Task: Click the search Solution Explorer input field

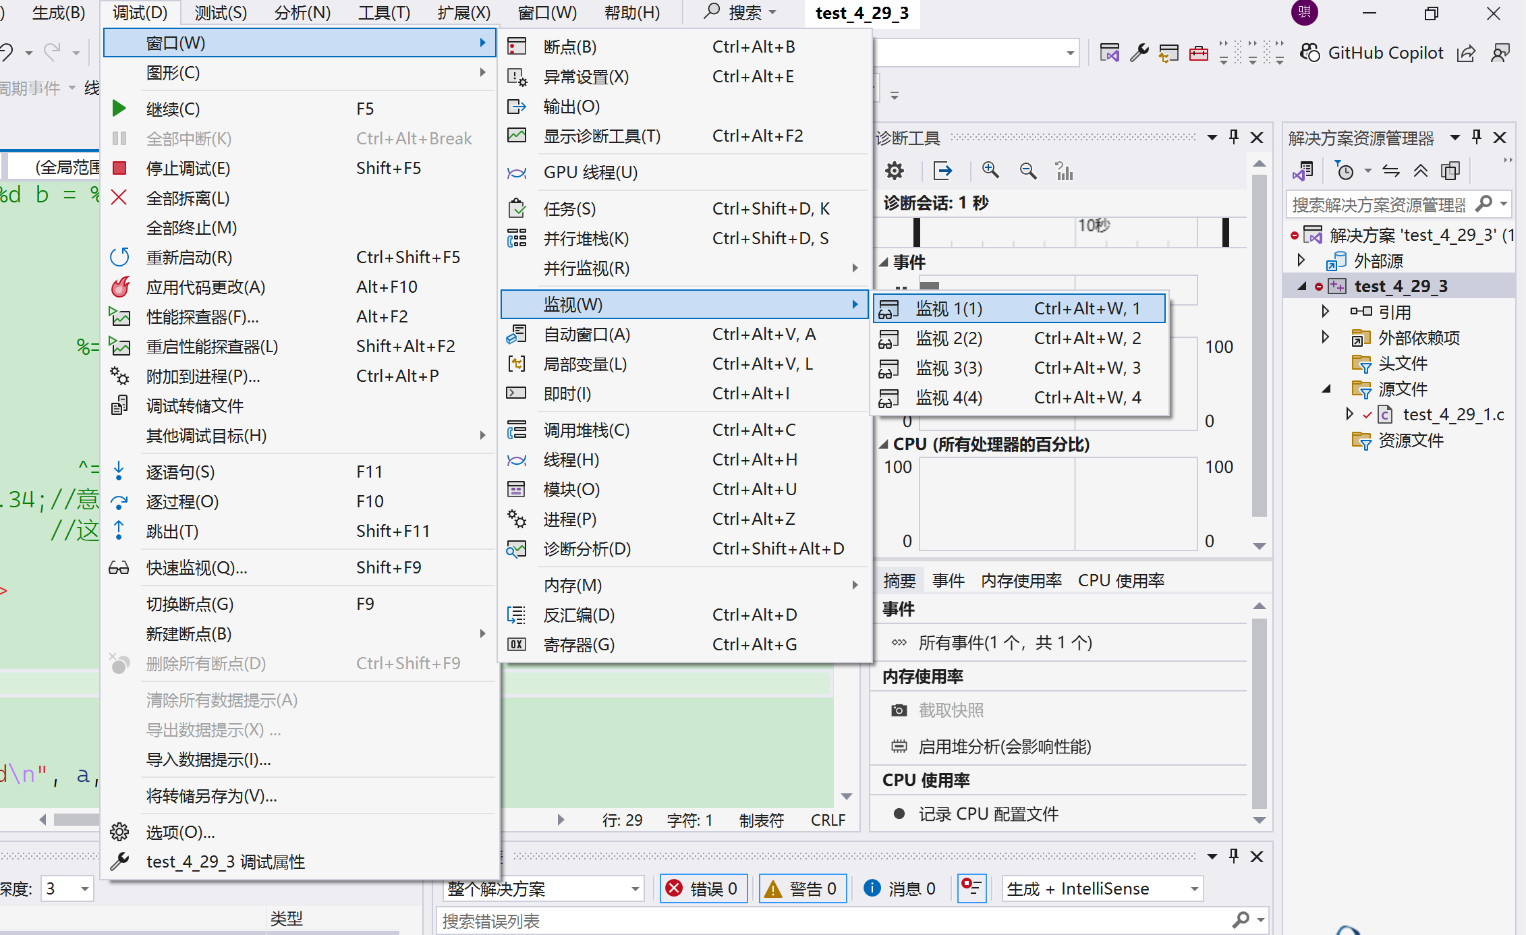Action: 1379,204
